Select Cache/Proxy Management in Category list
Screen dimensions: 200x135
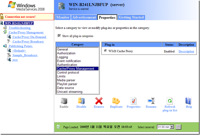(78, 68)
